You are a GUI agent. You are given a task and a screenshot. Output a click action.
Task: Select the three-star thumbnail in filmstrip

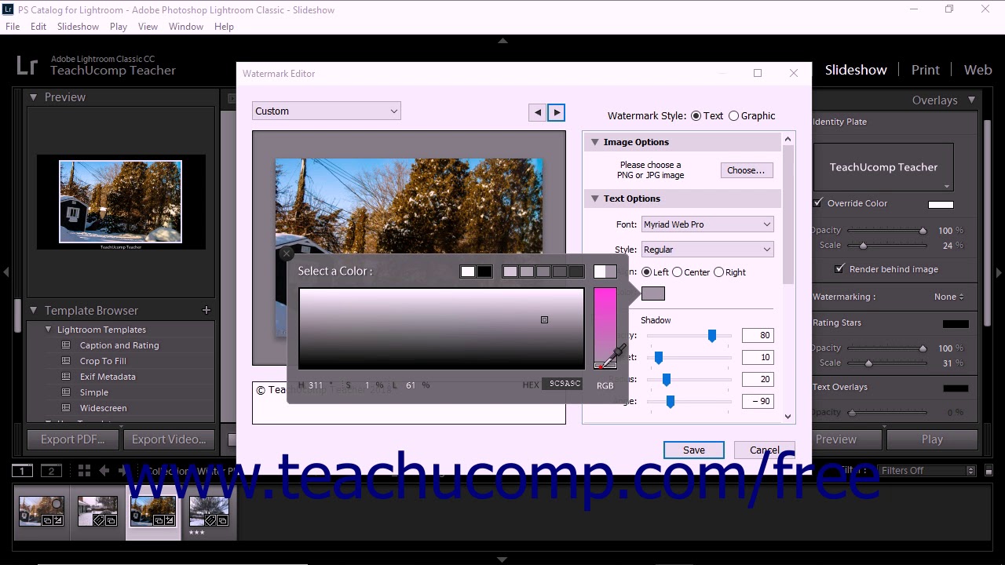click(x=209, y=512)
